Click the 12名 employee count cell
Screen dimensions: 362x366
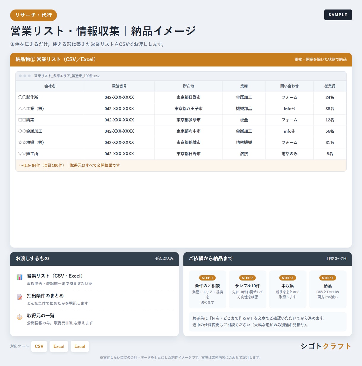coord(330,120)
